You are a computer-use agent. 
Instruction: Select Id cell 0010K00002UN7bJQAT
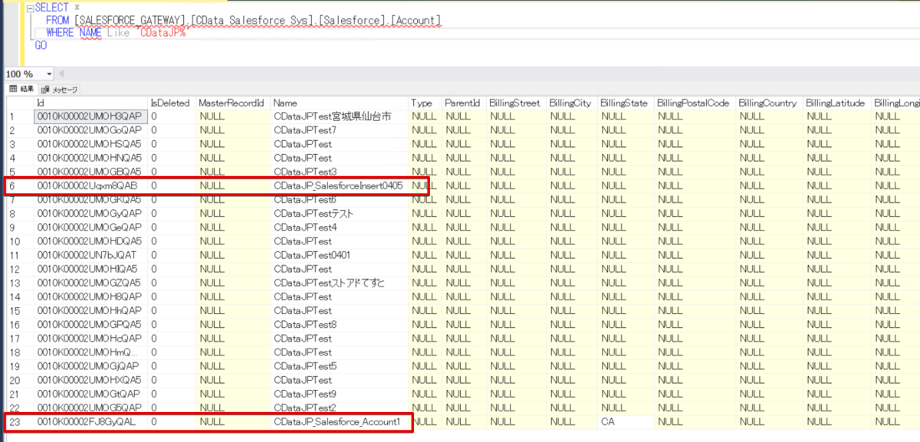point(90,255)
